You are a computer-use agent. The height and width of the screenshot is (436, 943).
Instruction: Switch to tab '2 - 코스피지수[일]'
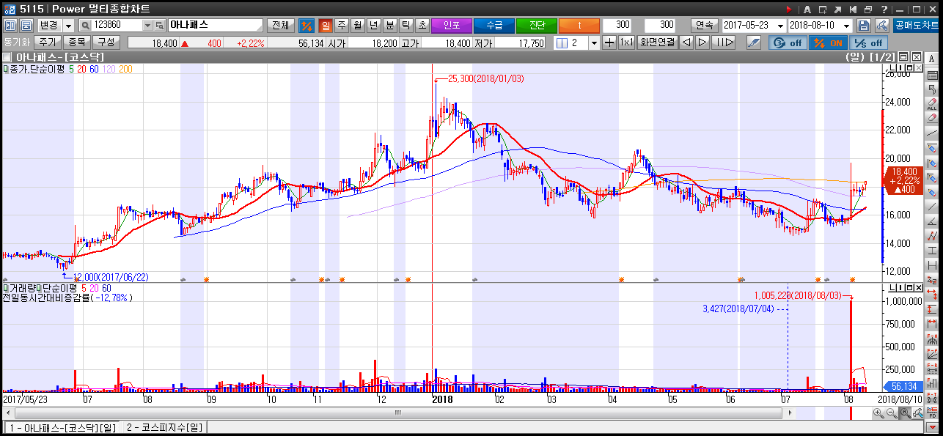pyautogui.click(x=164, y=427)
